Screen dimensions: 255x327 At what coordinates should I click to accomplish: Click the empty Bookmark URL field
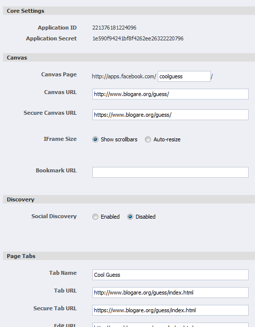(170, 172)
